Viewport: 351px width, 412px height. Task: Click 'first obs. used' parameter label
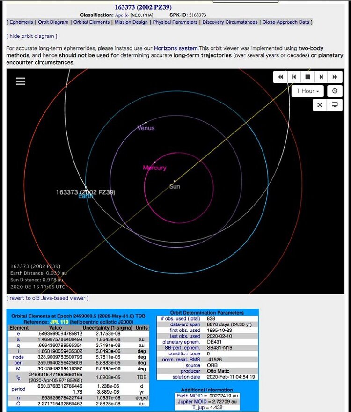pyautogui.click(x=185, y=330)
